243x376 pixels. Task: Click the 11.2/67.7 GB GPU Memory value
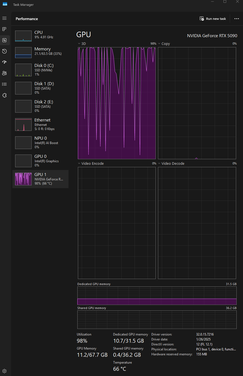click(x=92, y=355)
